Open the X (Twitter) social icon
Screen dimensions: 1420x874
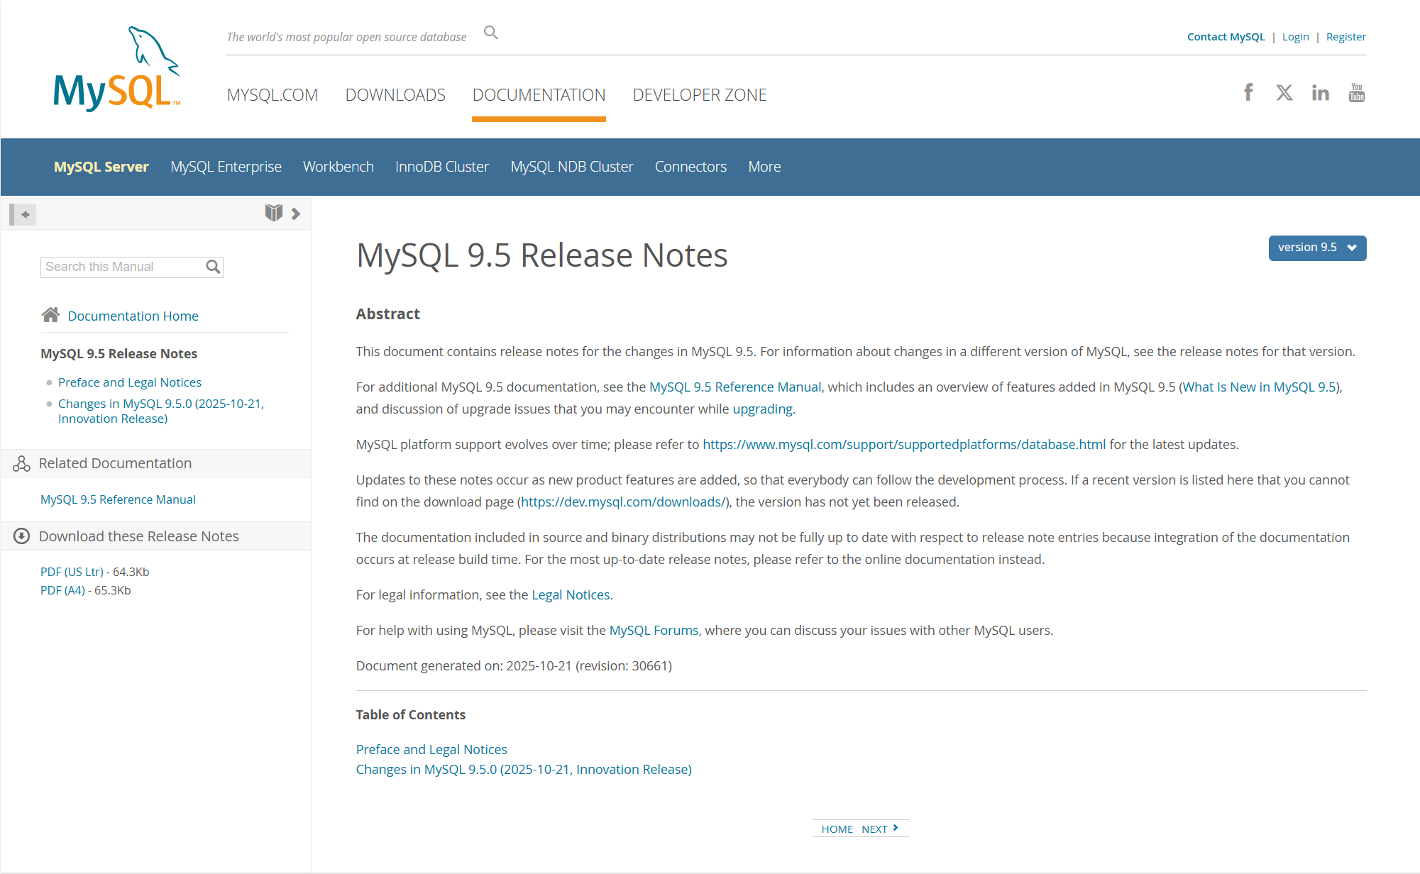[x=1284, y=92]
